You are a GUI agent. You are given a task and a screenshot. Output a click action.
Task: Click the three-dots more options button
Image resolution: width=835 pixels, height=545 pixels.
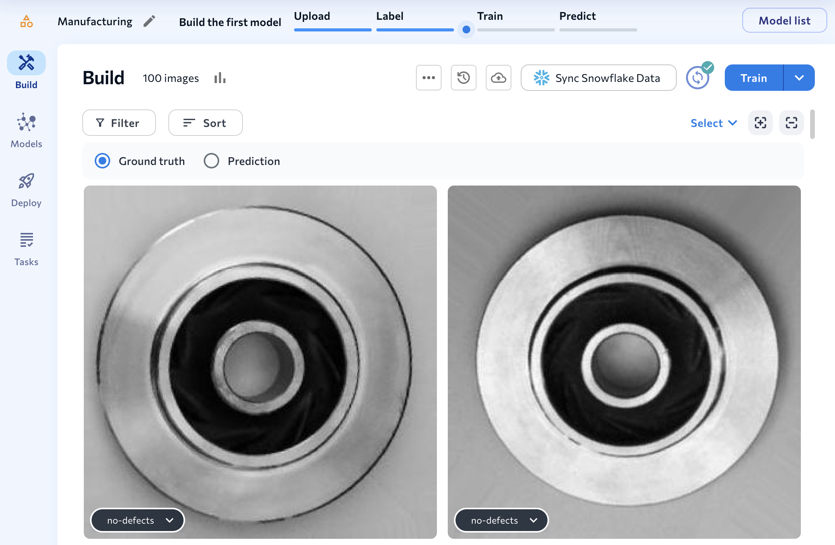[428, 78]
